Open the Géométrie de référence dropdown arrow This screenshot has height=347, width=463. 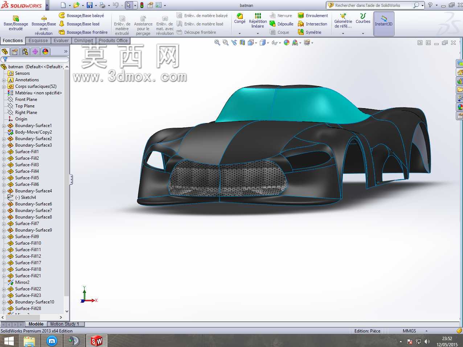click(x=343, y=33)
